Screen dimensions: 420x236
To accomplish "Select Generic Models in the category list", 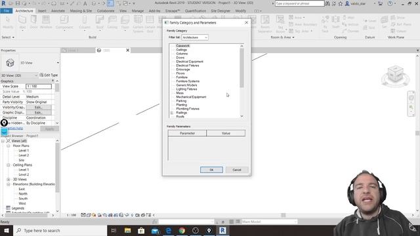I will [x=186, y=85].
